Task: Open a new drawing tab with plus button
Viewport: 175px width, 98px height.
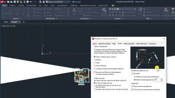Action: point(24,22)
